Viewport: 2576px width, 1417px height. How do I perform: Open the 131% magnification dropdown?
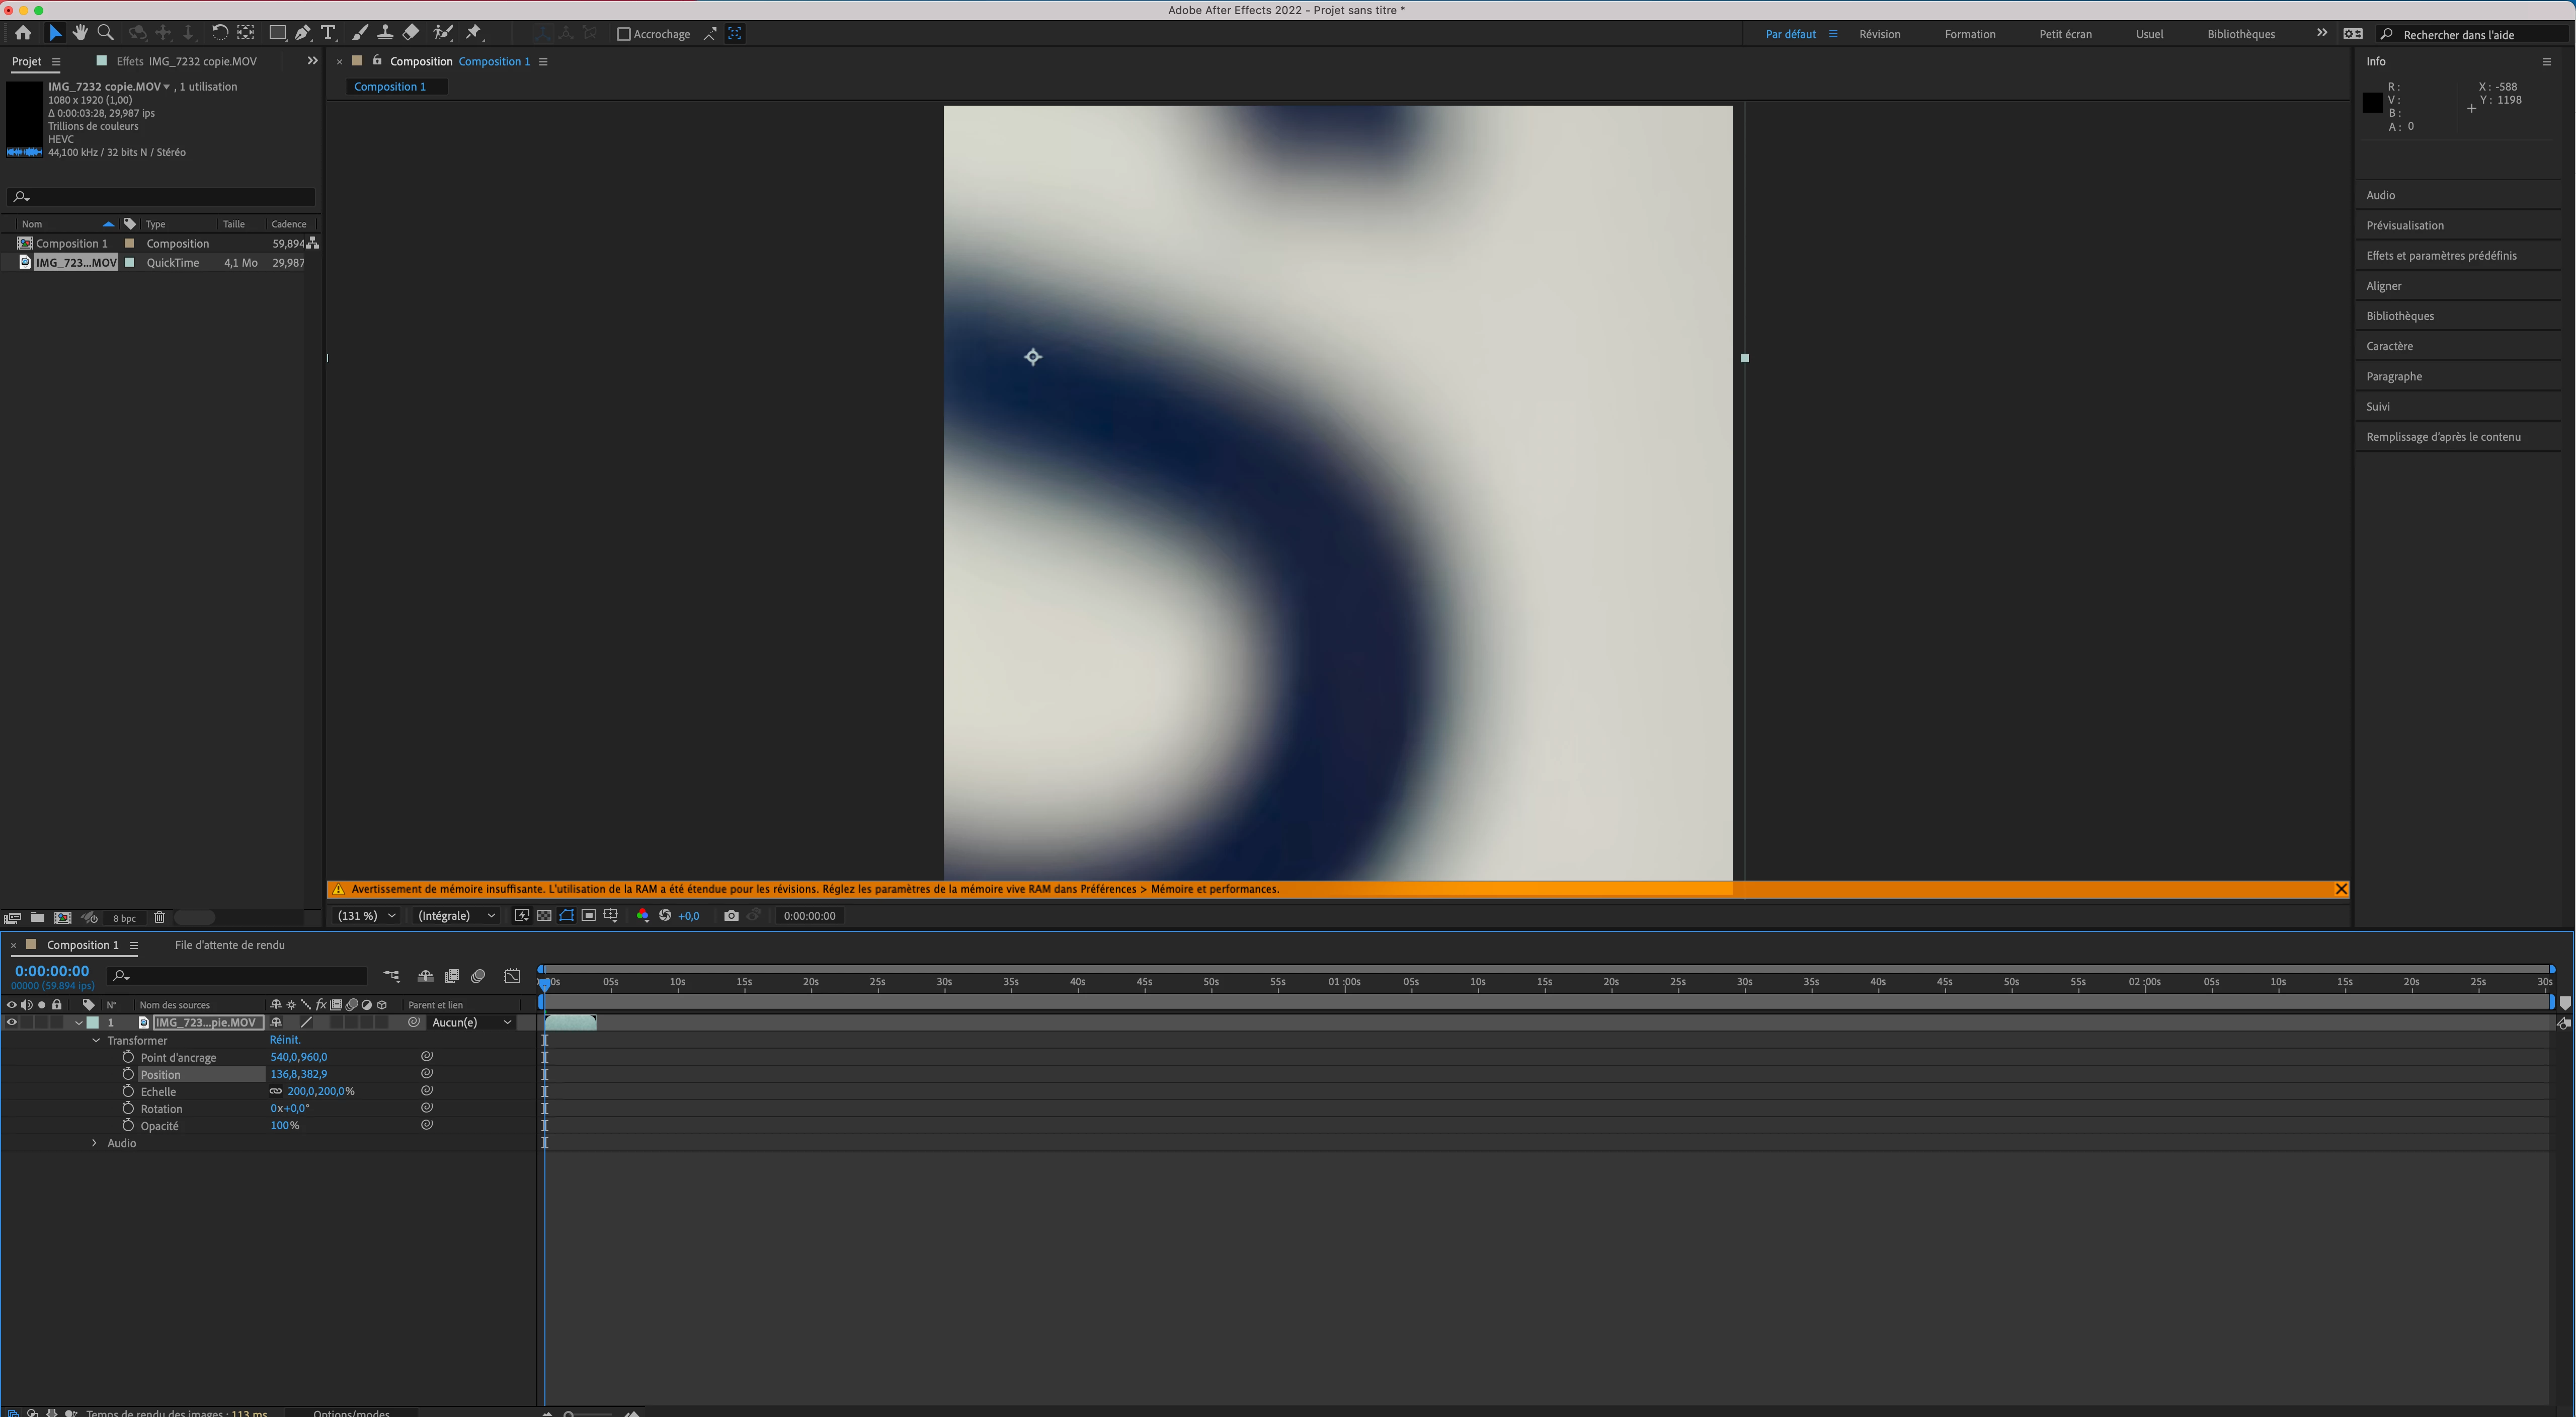tap(367, 915)
